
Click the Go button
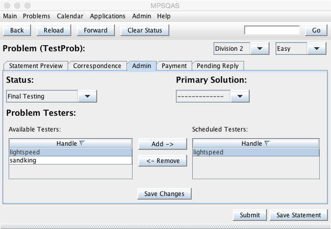coord(316,30)
